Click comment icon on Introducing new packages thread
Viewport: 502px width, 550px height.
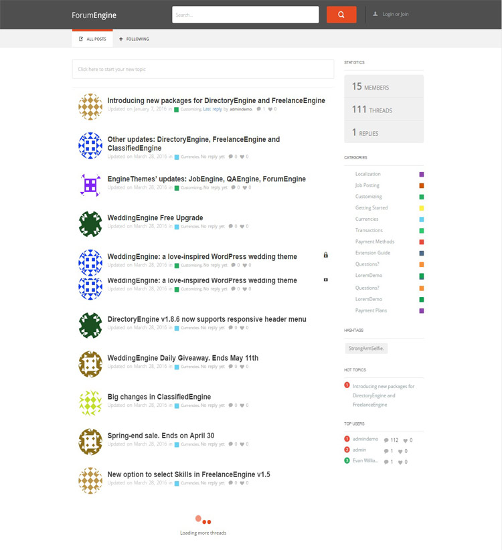[x=258, y=109]
